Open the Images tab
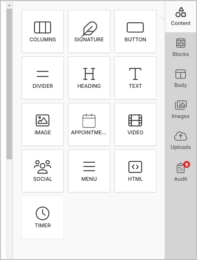Image resolution: width=197 pixels, height=260 pixels. pyautogui.click(x=181, y=110)
